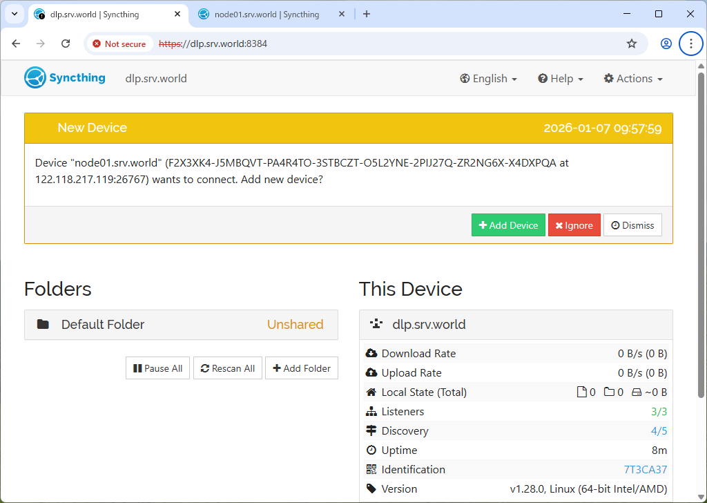Click the 7T3CA37 identification link

coord(645,469)
